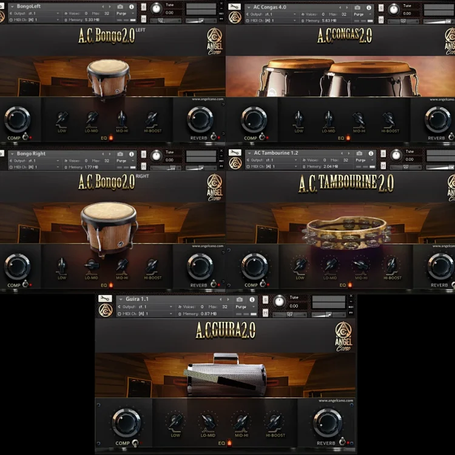Toggle the COMP switch on A.C. Bongo 2.0 Right
Image resolution: width=455 pixels, height=455 pixels.
coord(25,283)
